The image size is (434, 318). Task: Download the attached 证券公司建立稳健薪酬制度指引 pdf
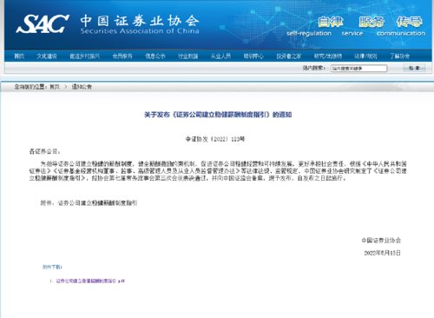pos(90,281)
